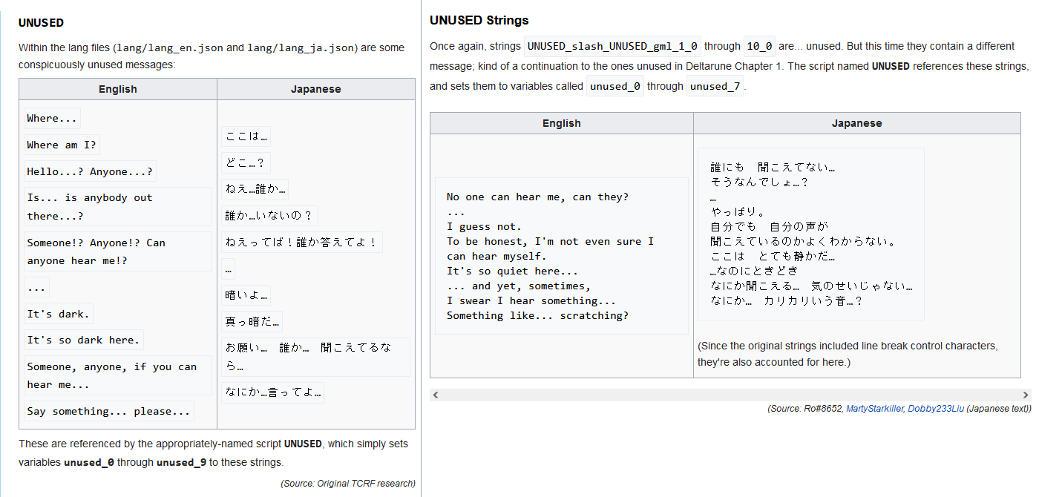Click "(Source: Original TCRF research)" note
The width and height of the screenshot is (1039, 497).
(x=348, y=483)
